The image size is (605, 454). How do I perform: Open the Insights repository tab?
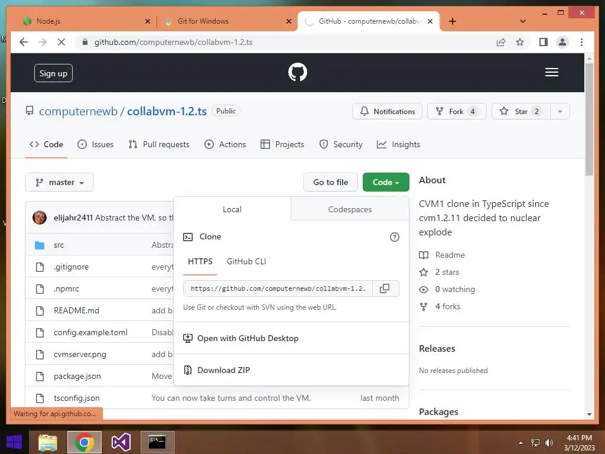tap(398, 144)
